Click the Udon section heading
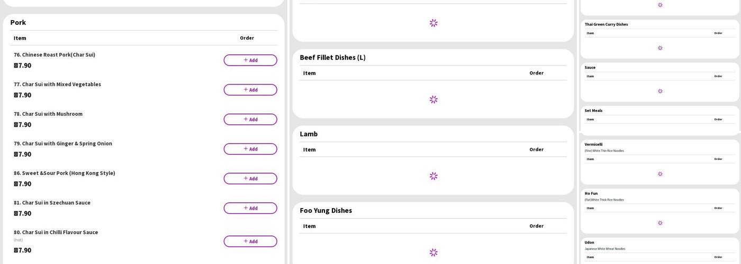The width and height of the screenshot is (741, 264). [590, 242]
